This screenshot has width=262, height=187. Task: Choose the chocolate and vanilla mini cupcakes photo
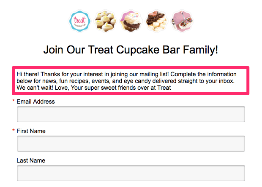pyautogui.click(x=156, y=21)
